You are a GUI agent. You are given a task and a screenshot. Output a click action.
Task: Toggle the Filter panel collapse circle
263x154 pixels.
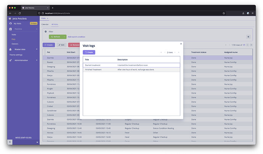pos(46,32)
